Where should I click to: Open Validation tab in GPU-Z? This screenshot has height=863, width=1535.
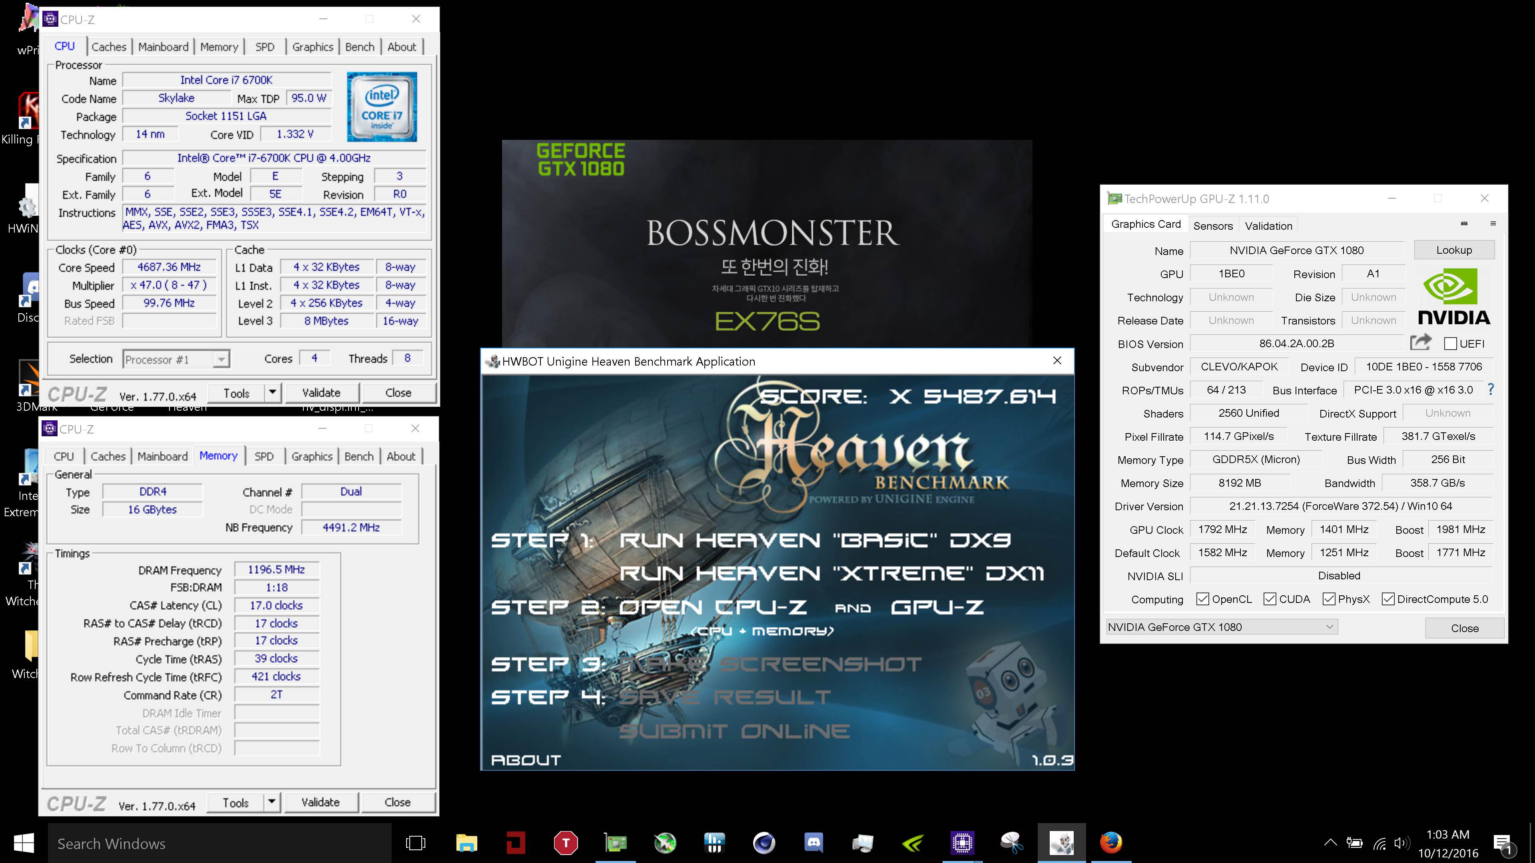1268,226
